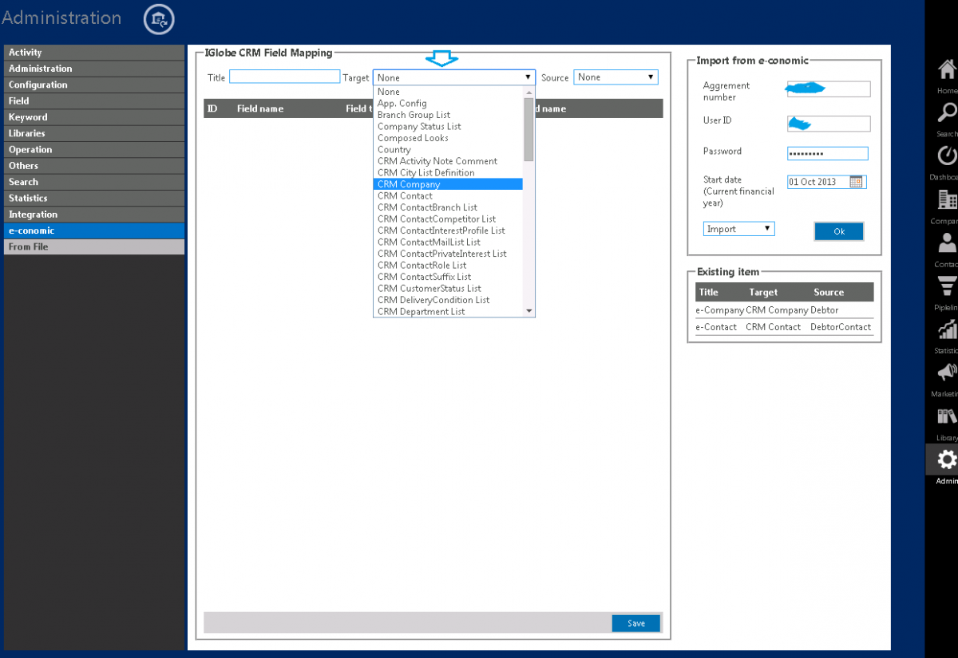Viewport: 958px width, 658px height.
Task: Click the Password field
Action: pyautogui.click(x=827, y=153)
